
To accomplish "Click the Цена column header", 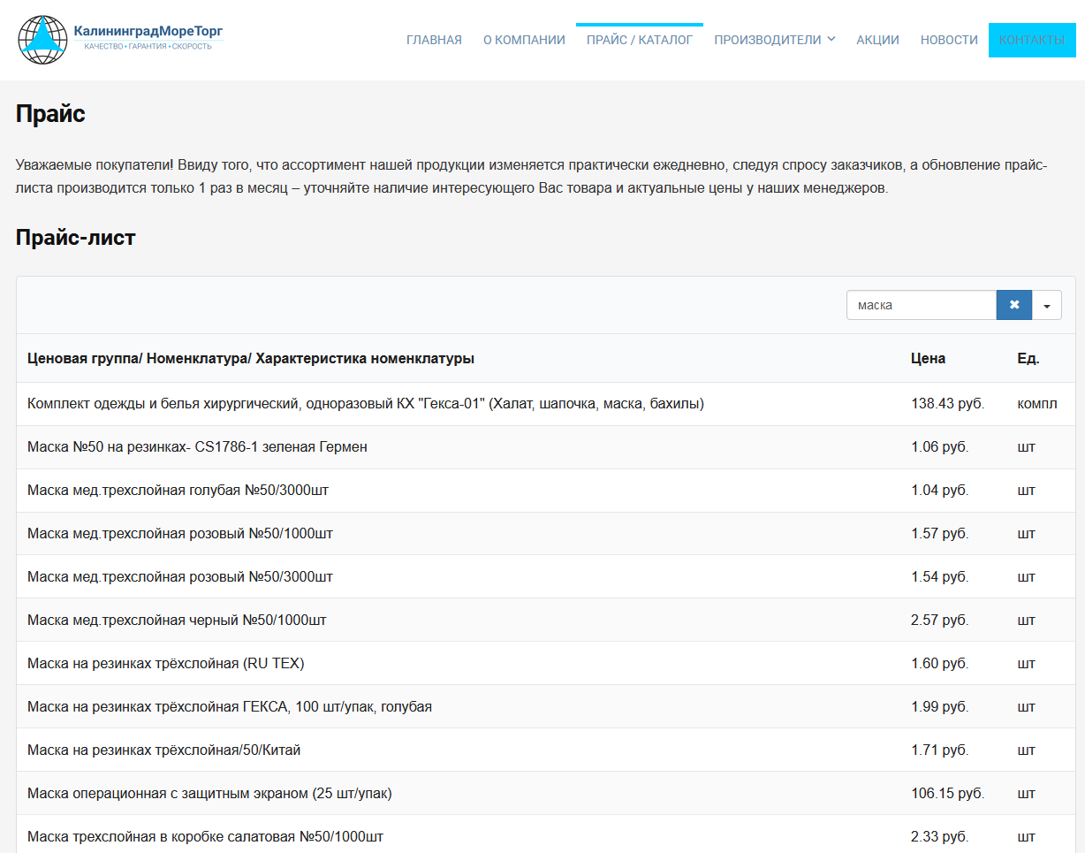I will click(928, 358).
